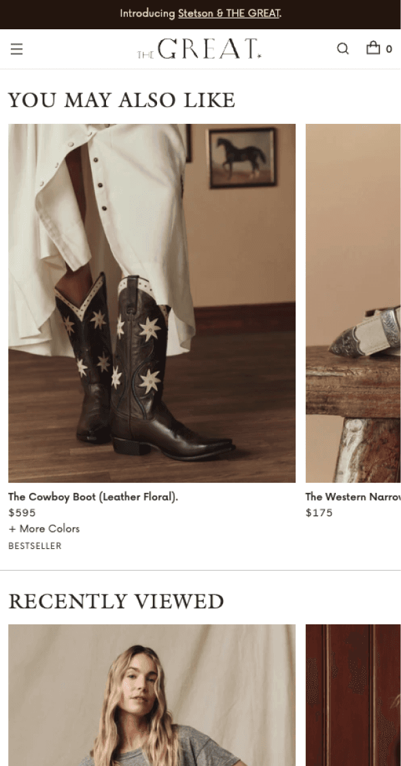Open the Western Narrow belt photo
This screenshot has width=401, height=766.
tap(353, 303)
